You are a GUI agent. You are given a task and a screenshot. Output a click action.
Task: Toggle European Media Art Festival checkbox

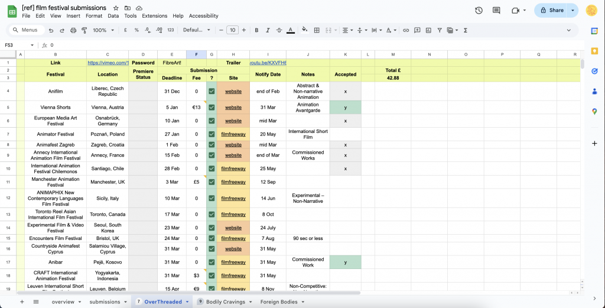coord(212,121)
